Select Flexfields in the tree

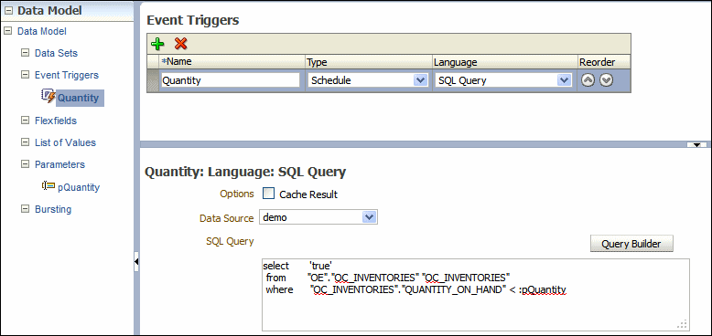point(56,121)
